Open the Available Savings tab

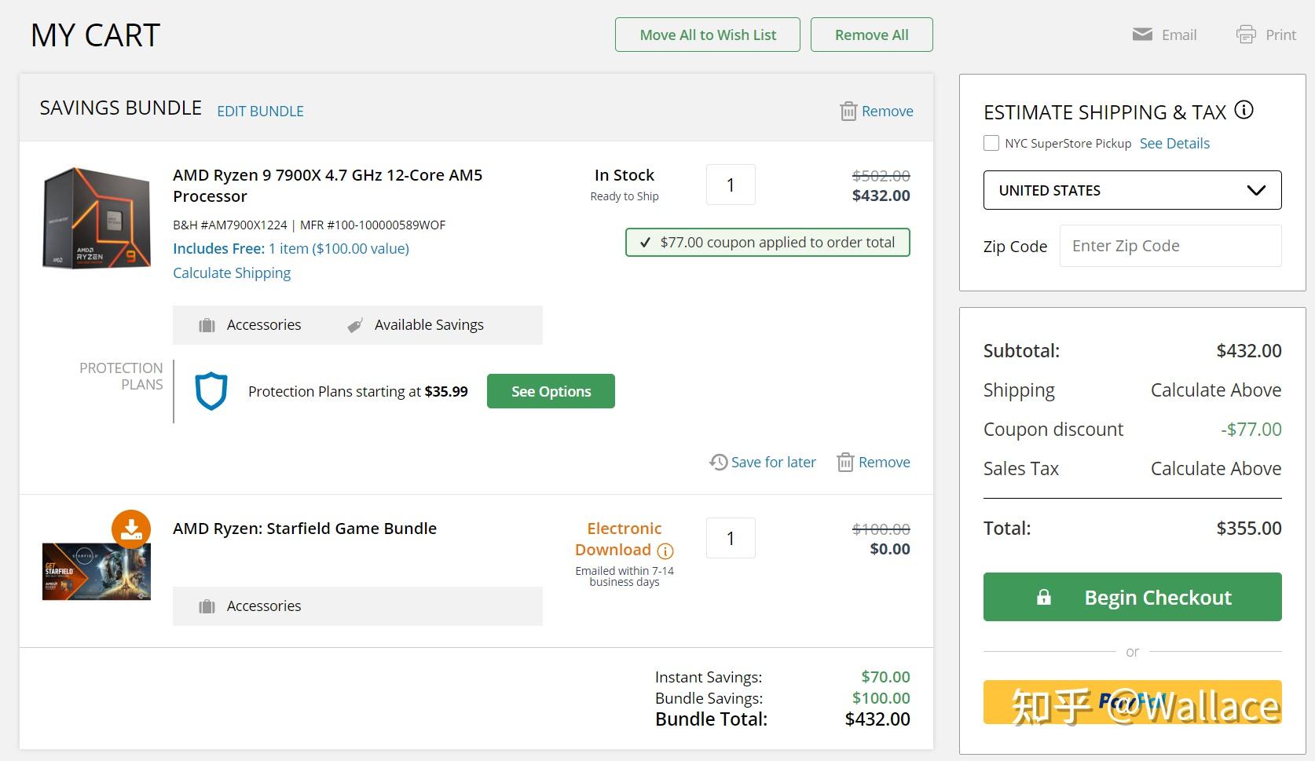(x=416, y=325)
